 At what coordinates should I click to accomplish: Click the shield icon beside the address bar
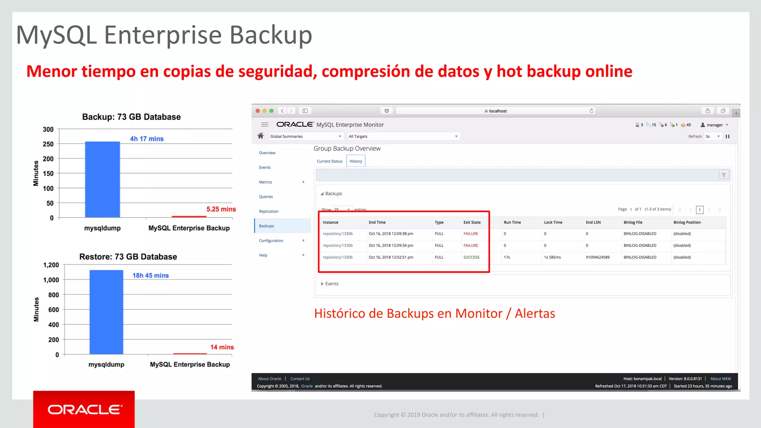point(386,111)
